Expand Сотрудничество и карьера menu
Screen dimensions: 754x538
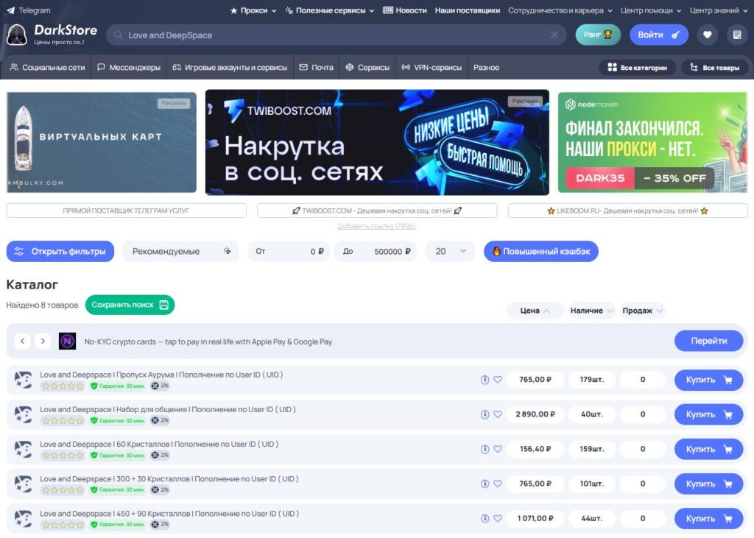560,10
